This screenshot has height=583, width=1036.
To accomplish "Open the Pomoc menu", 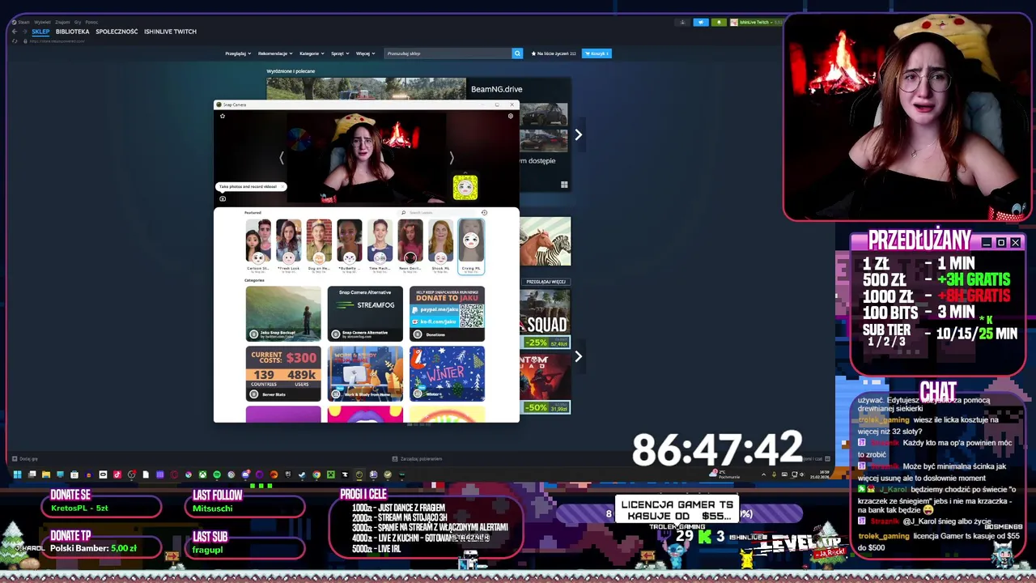I will tap(91, 22).
